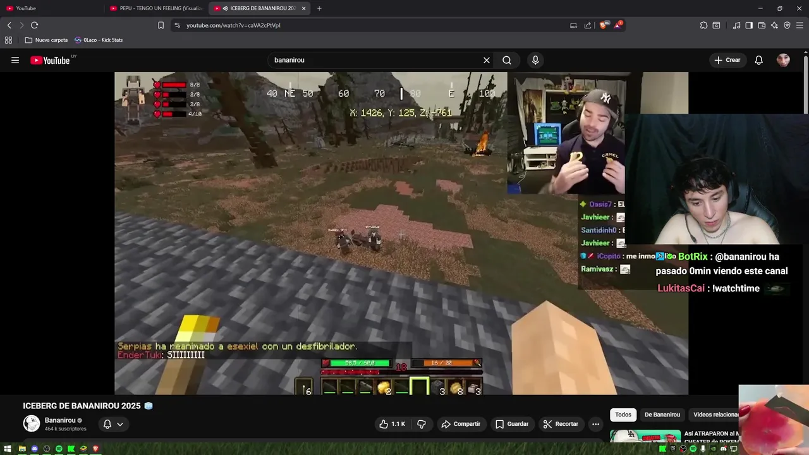Go forward with the browser forward arrow
This screenshot has height=455, width=809.
point(21,25)
